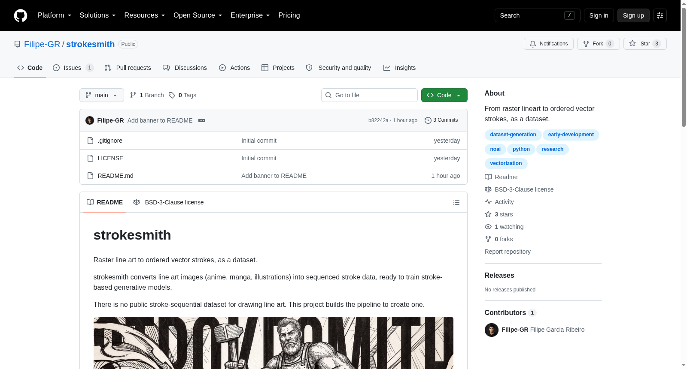Open the noai topic tag

point(495,149)
